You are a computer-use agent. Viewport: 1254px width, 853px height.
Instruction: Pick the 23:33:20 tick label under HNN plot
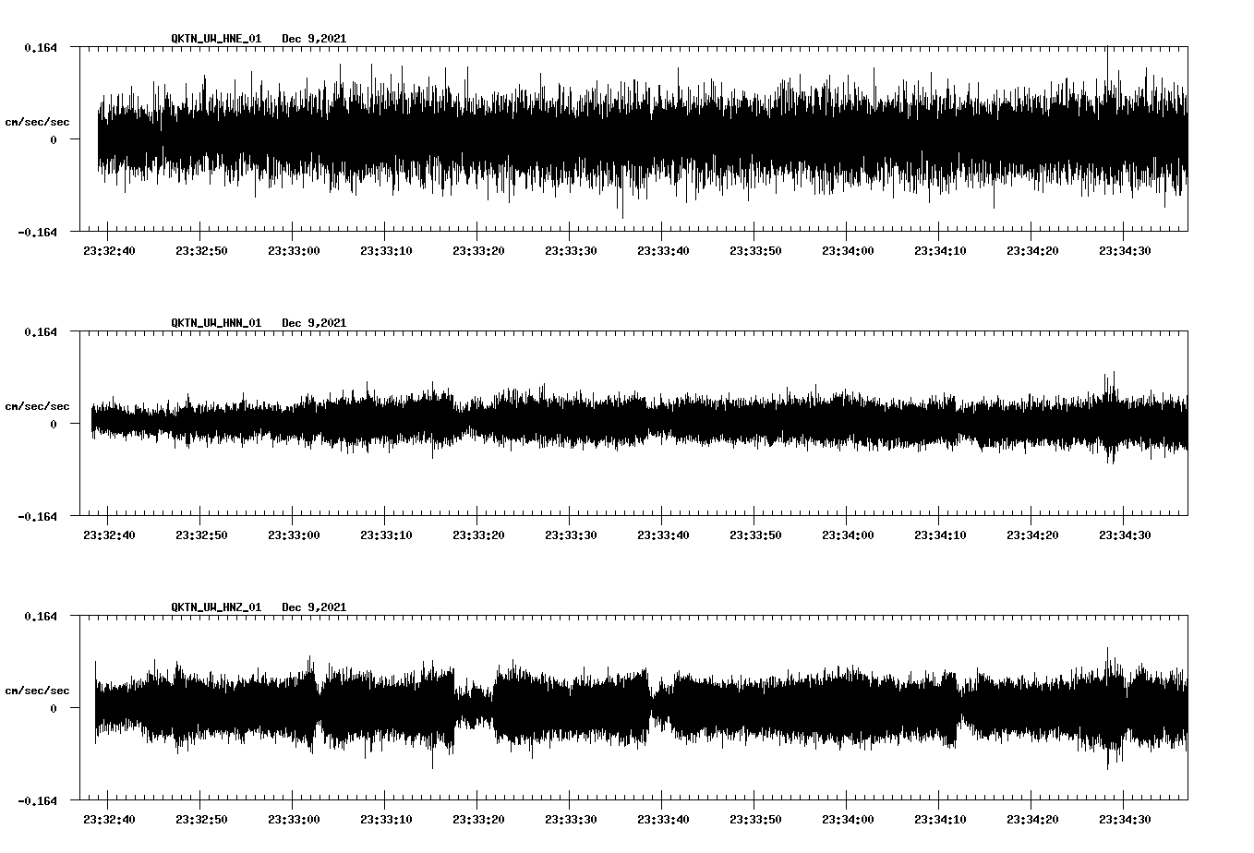[478, 535]
